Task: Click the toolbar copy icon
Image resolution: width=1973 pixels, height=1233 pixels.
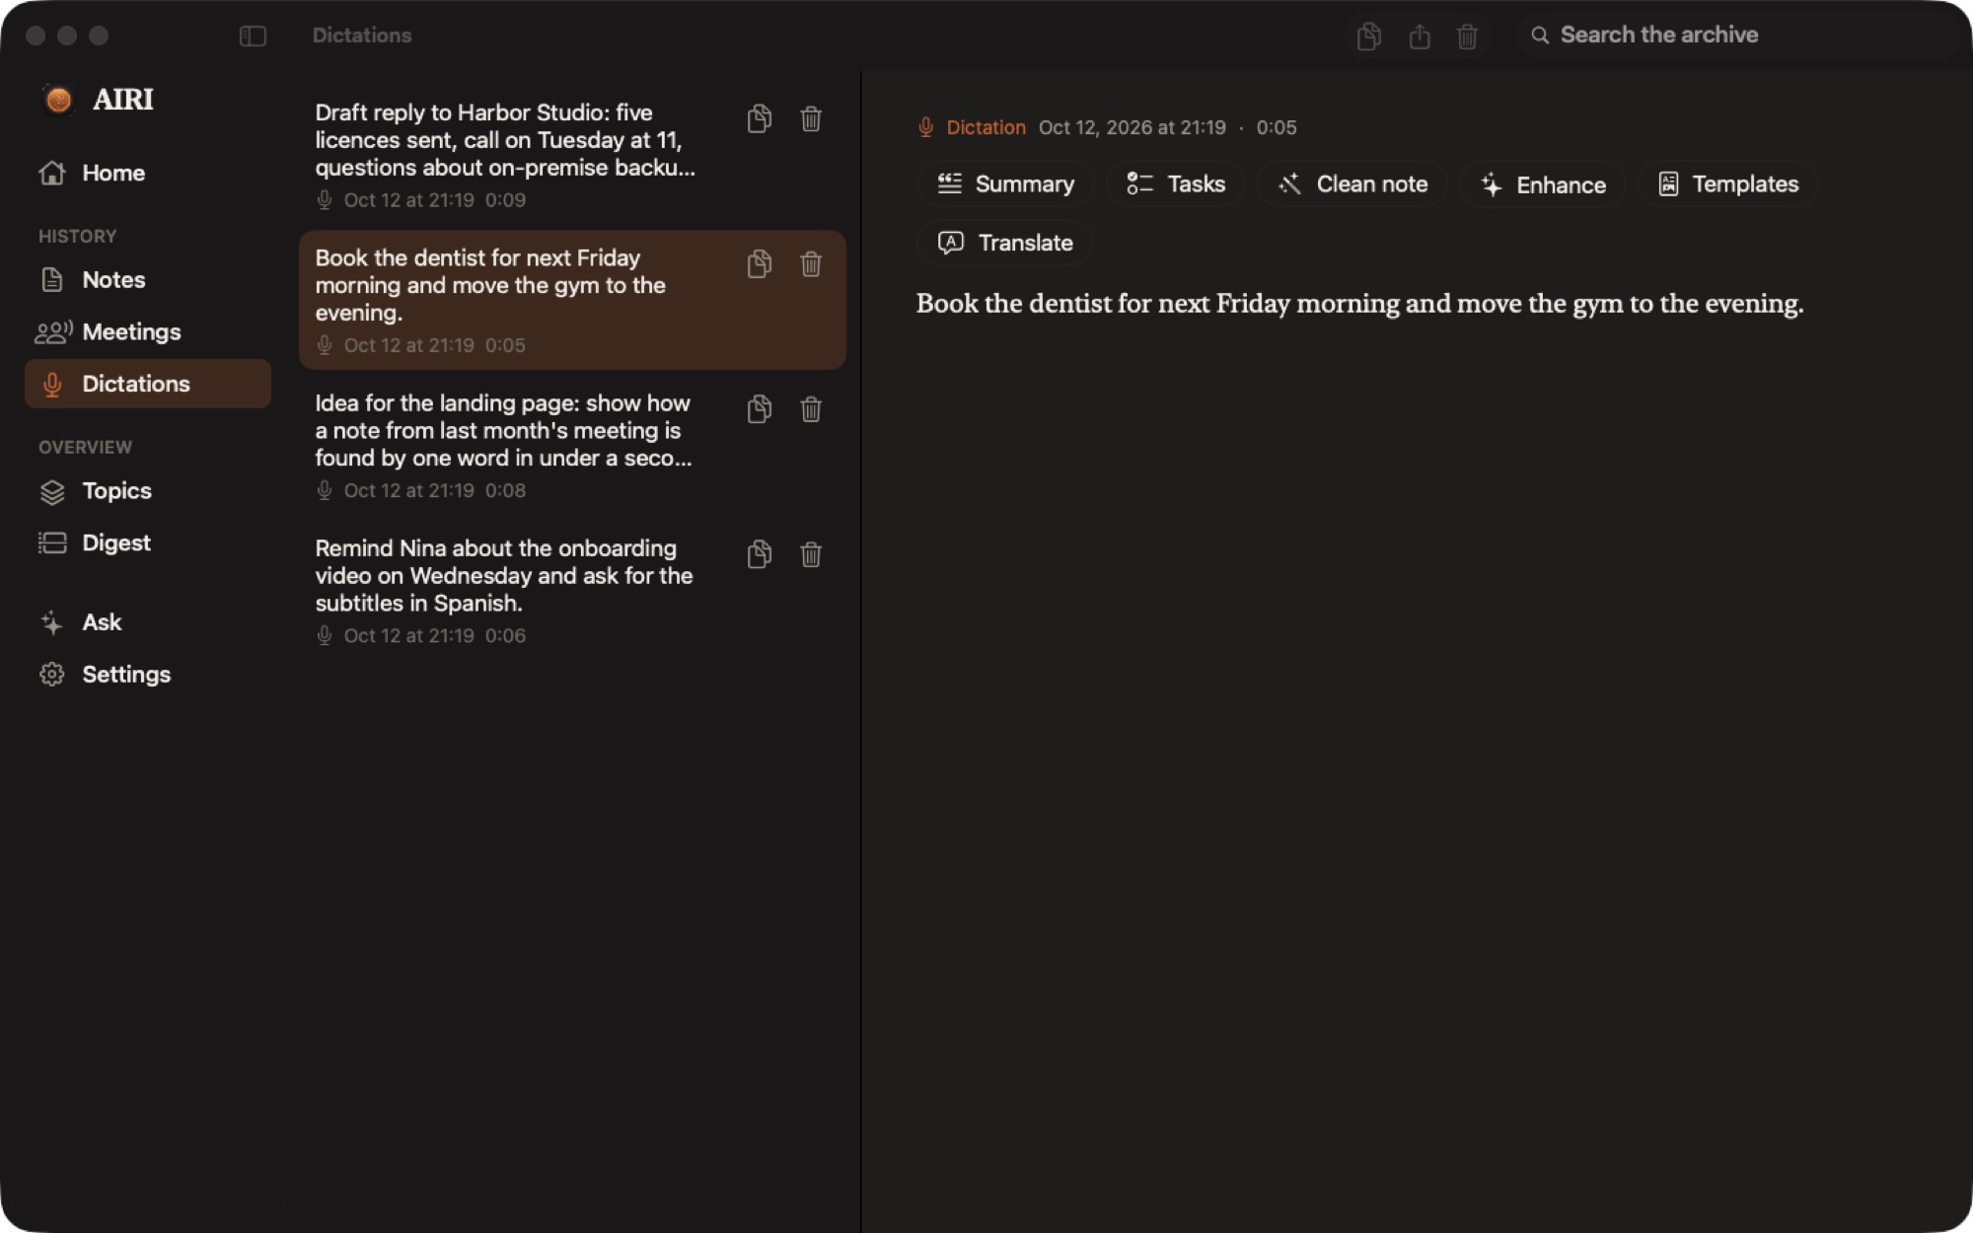Action: coord(1368,36)
